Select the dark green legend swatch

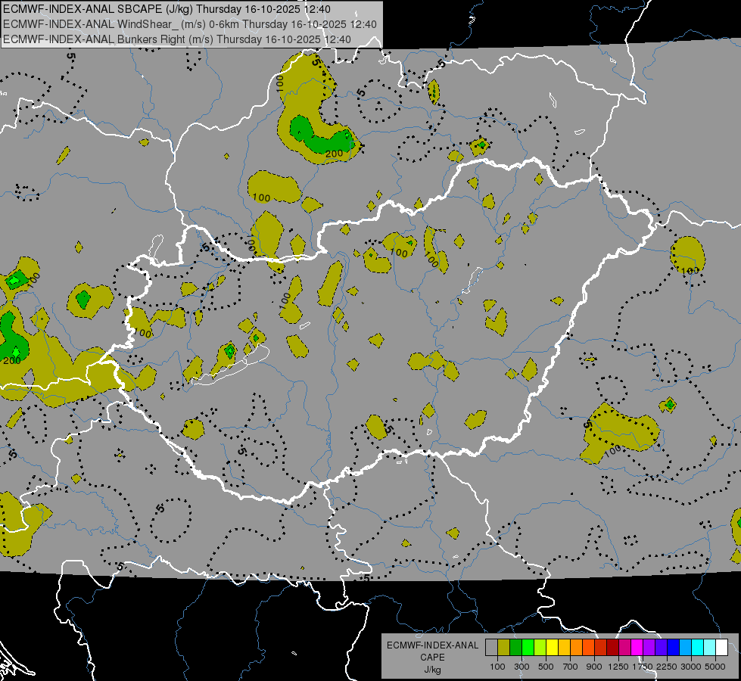[515, 648]
